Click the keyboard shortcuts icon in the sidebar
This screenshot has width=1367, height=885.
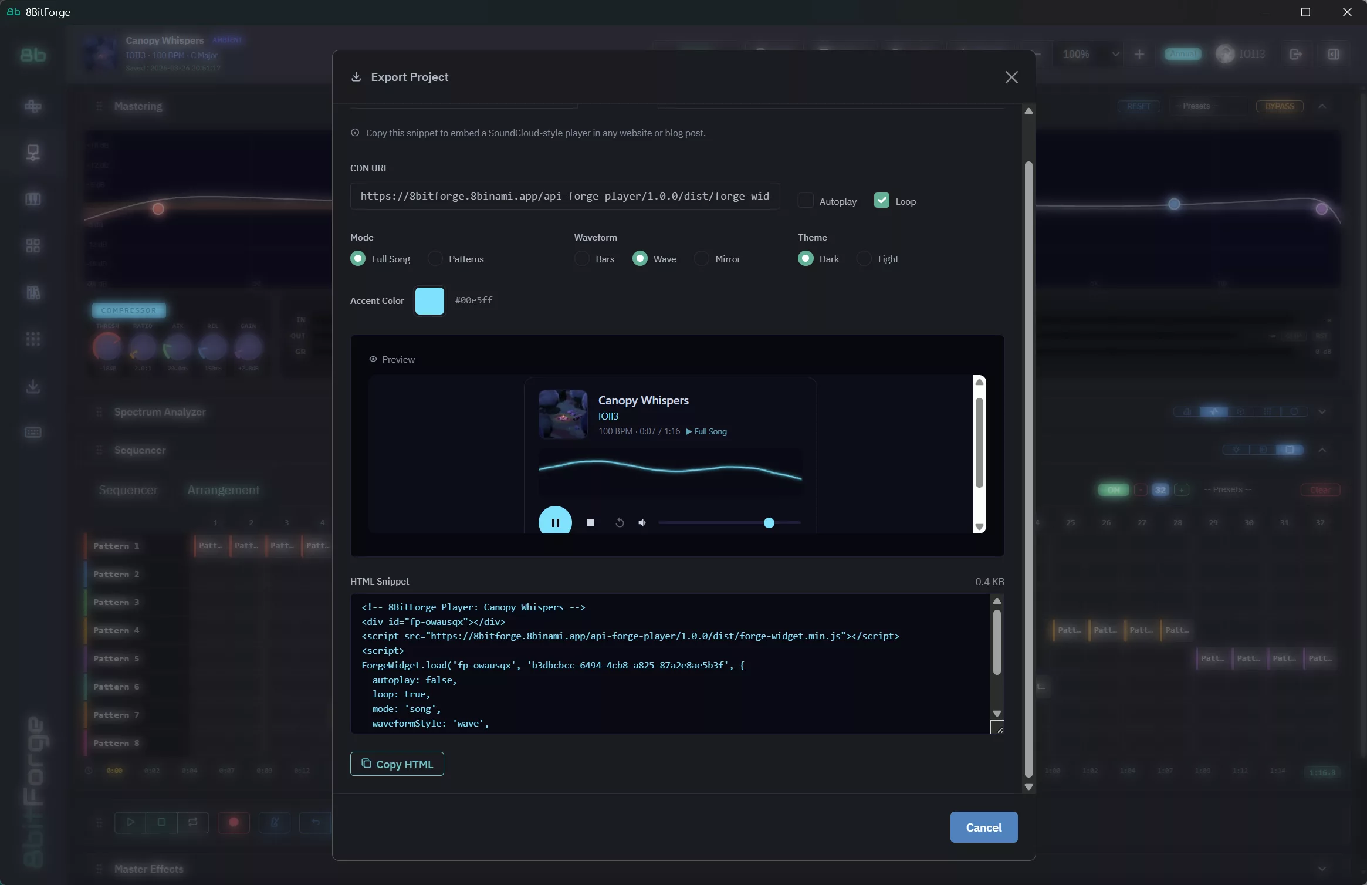coord(33,433)
